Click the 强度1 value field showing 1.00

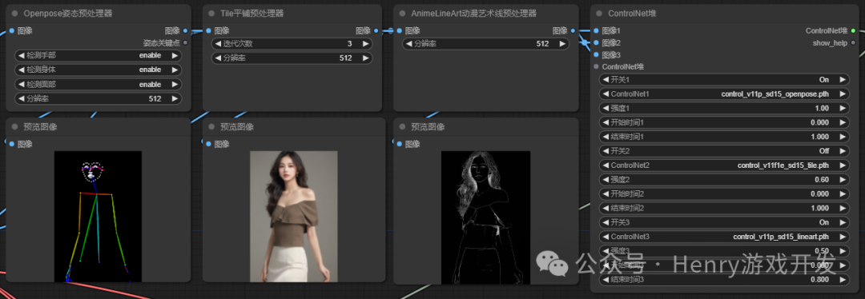[x=724, y=108]
